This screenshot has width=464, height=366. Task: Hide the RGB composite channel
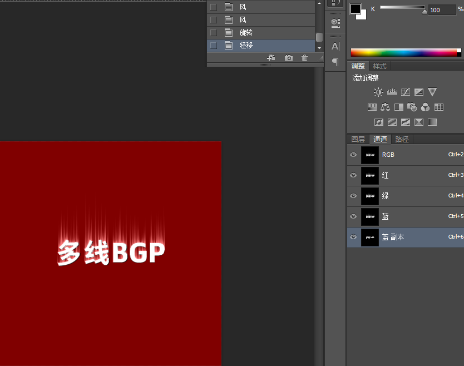pyautogui.click(x=353, y=155)
